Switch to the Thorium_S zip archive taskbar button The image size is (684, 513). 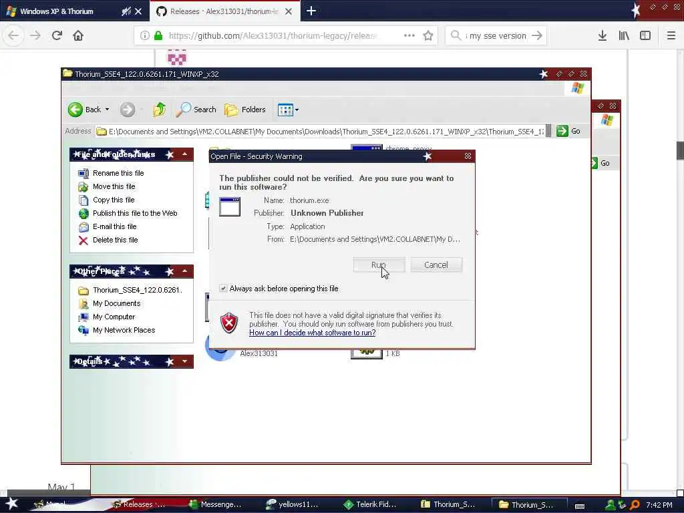pos(448,504)
